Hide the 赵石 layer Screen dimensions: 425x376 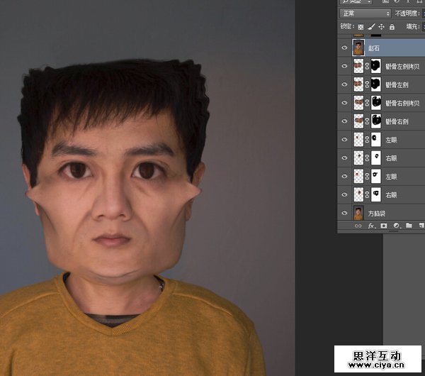tap(345, 48)
